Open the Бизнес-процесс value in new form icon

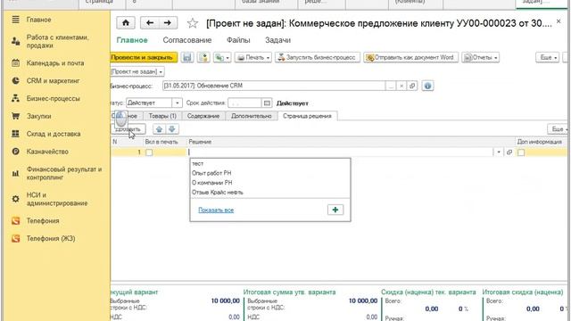[412, 86]
